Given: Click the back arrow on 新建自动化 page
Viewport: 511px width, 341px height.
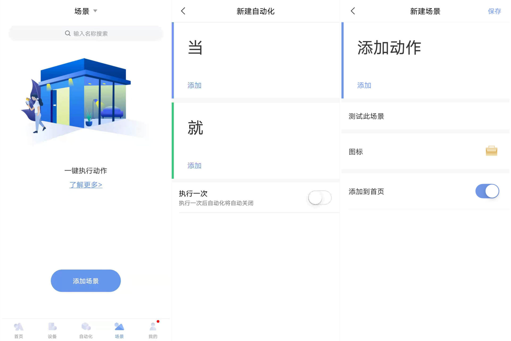Looking at the screenshot, I should (x=183, y=11).
